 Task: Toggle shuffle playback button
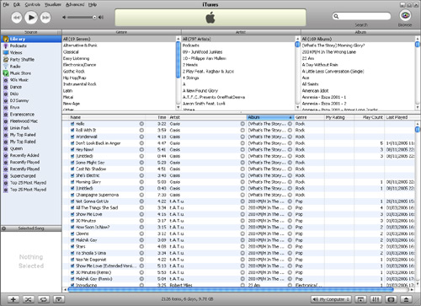[x=28, y=299]
